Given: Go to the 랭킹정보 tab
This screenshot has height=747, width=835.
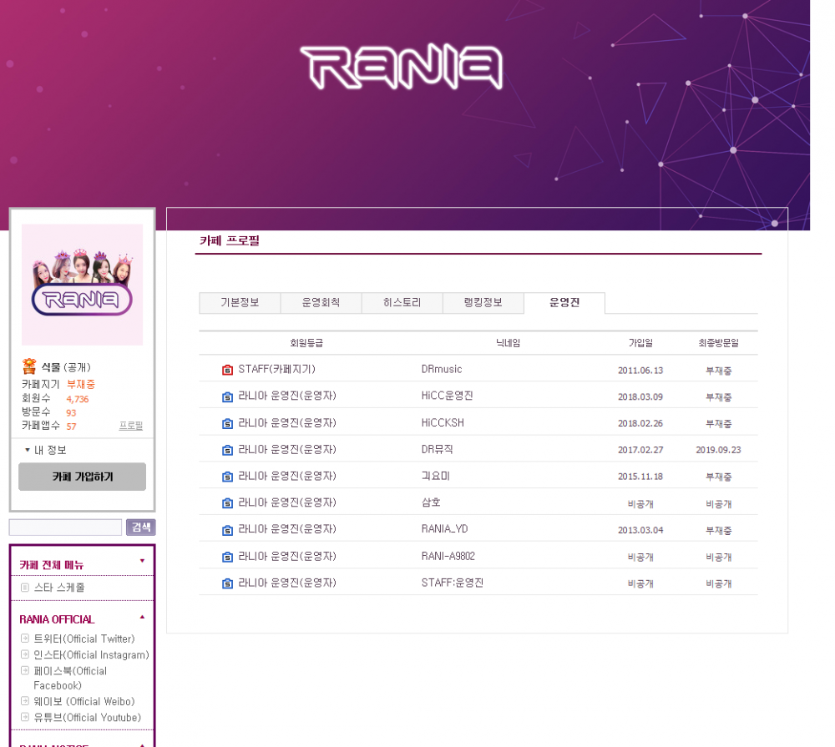Looking at the screenshot, I should click(x=483, y=302).
